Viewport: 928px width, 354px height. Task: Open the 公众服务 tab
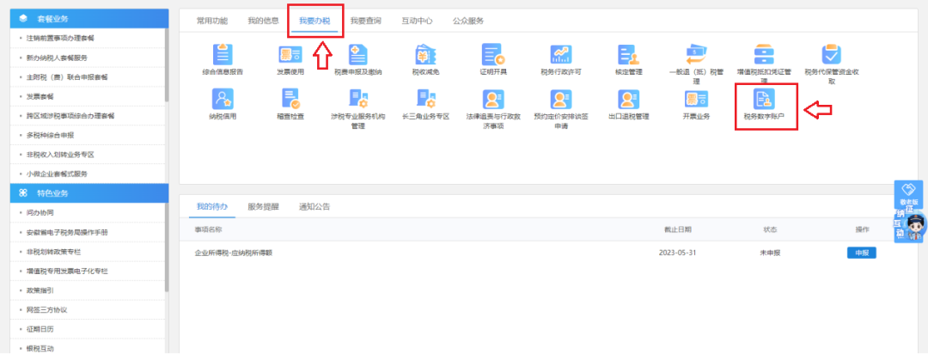coord(468,21)
